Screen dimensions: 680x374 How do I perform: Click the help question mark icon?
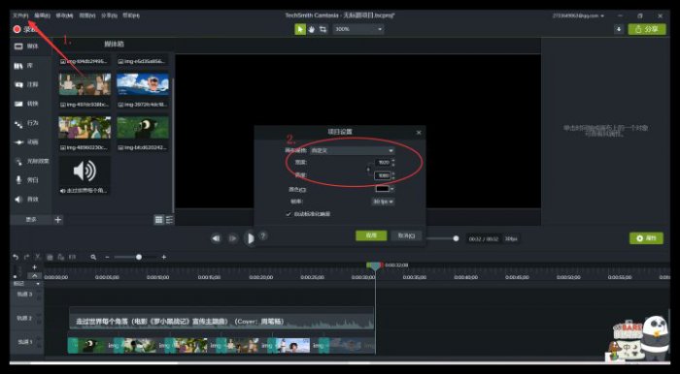pos(263,235)
